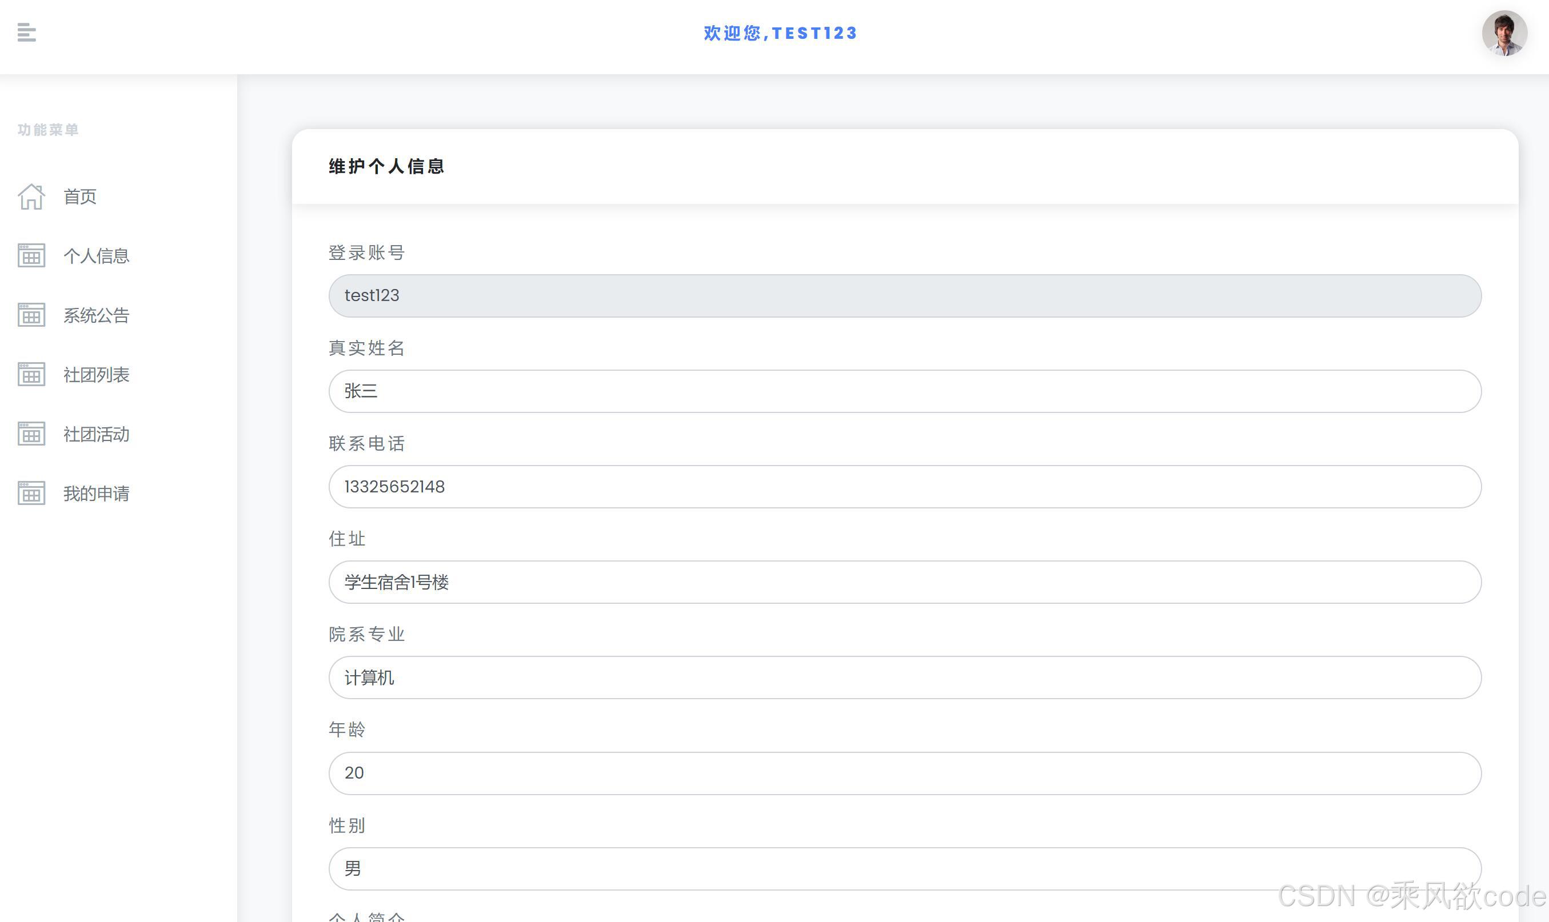Open the sidebar collapse hamburger icon
1549x922 pixels.
click(x=26, y=33)
